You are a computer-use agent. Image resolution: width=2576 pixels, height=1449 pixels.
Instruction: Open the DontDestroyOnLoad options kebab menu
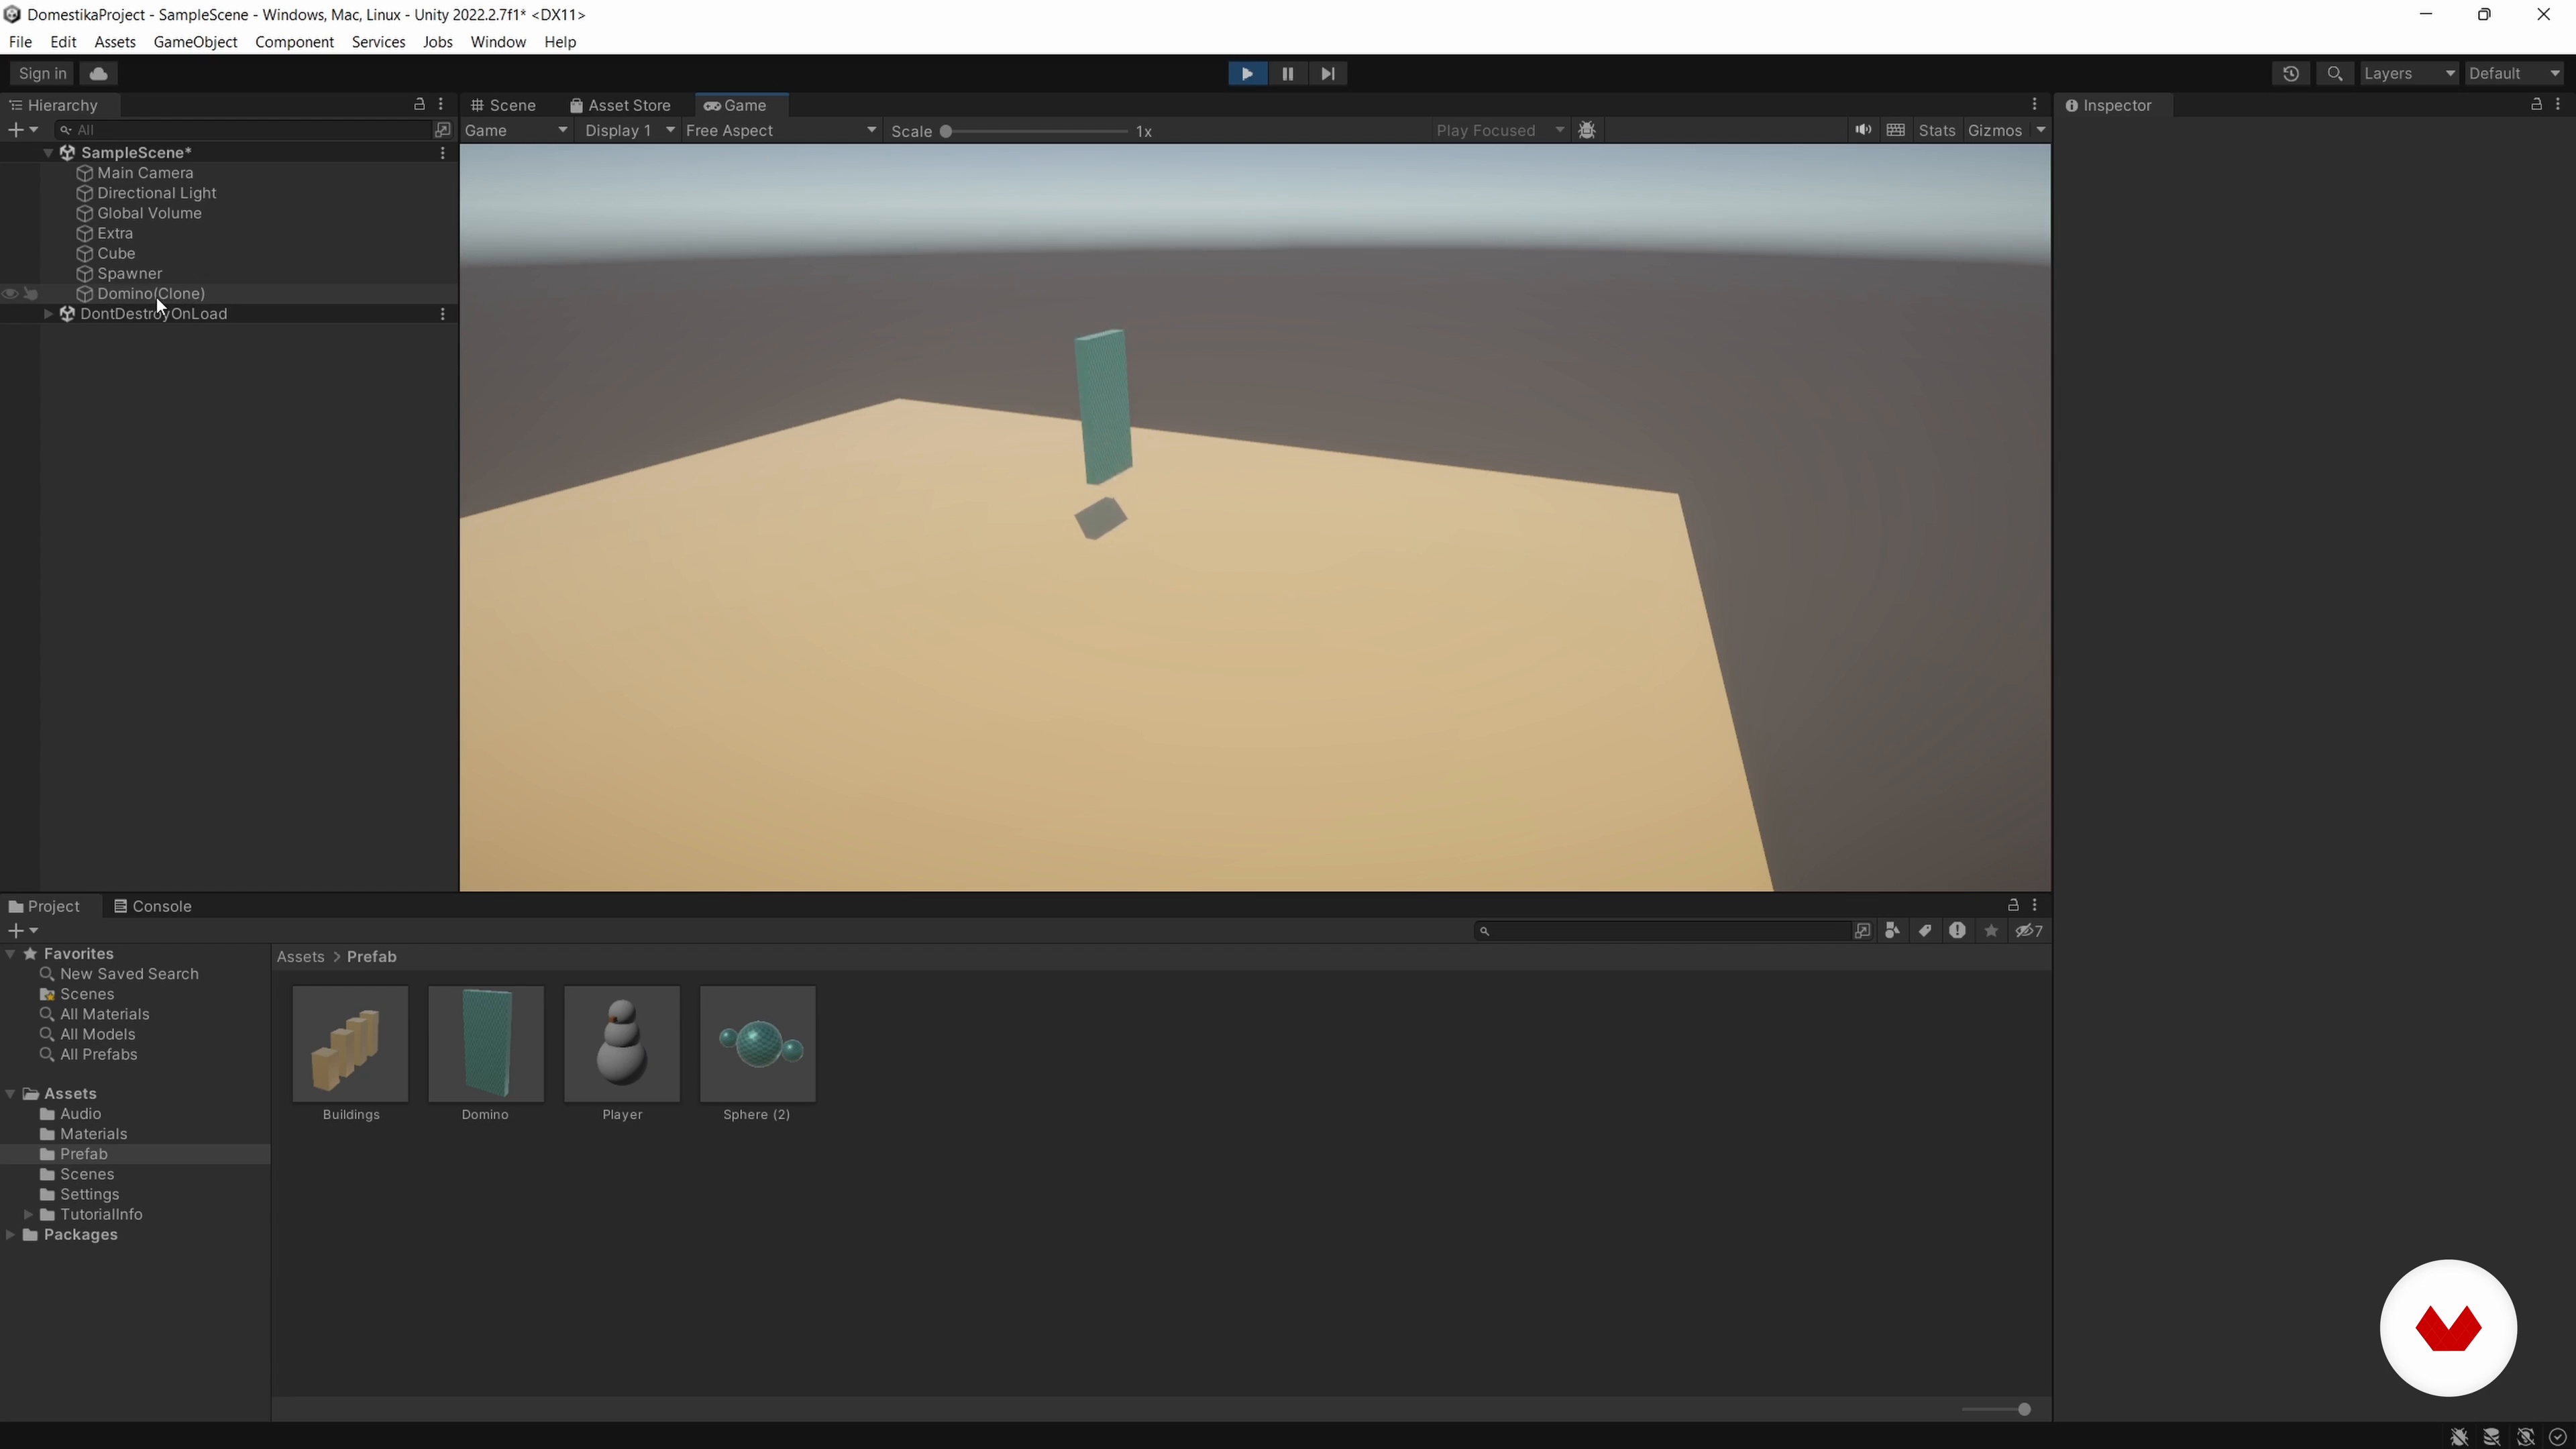[443, 314]
